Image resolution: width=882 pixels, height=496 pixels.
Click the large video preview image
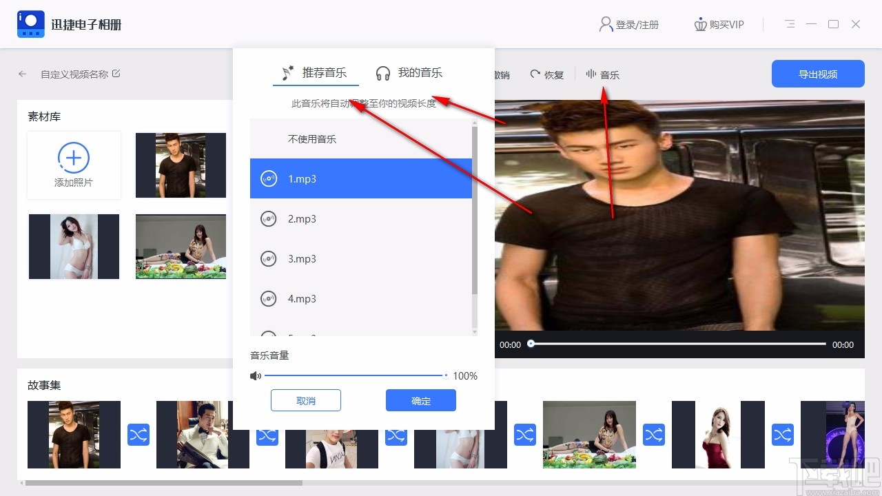click(679, 216)
